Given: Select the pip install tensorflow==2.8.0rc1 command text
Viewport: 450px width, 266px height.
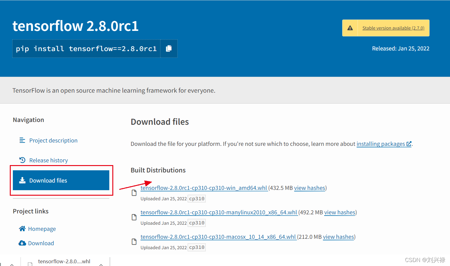Looking at the screenshot, I should point(86,49).
